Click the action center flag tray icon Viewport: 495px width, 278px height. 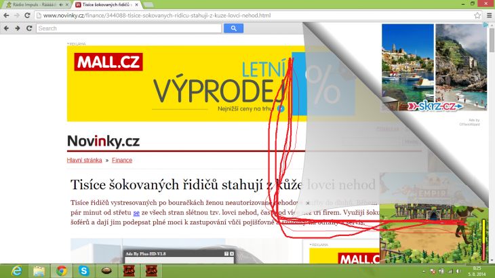pyautogui.click(x=433, y=271)
